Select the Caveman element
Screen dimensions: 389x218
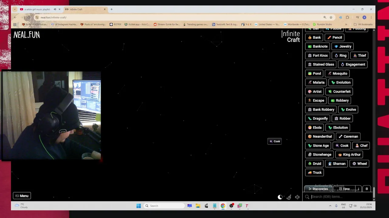pyautogui.click(x=348, y=137)
